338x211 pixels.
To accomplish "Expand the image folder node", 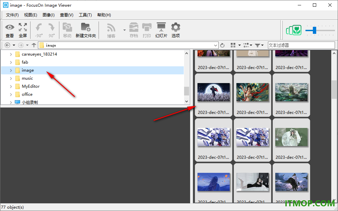I will 11,70.
